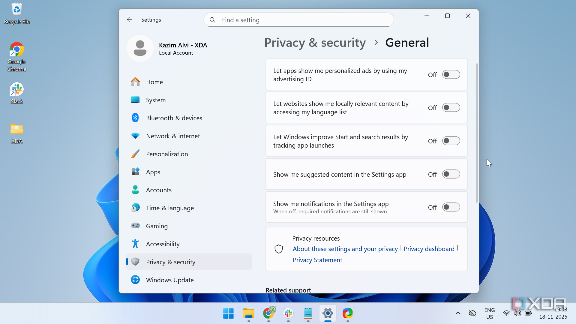Open the Gaming settings page
The height and width of the screenshot is (324, 576).
pyautogui.click(x=157, y=226)
